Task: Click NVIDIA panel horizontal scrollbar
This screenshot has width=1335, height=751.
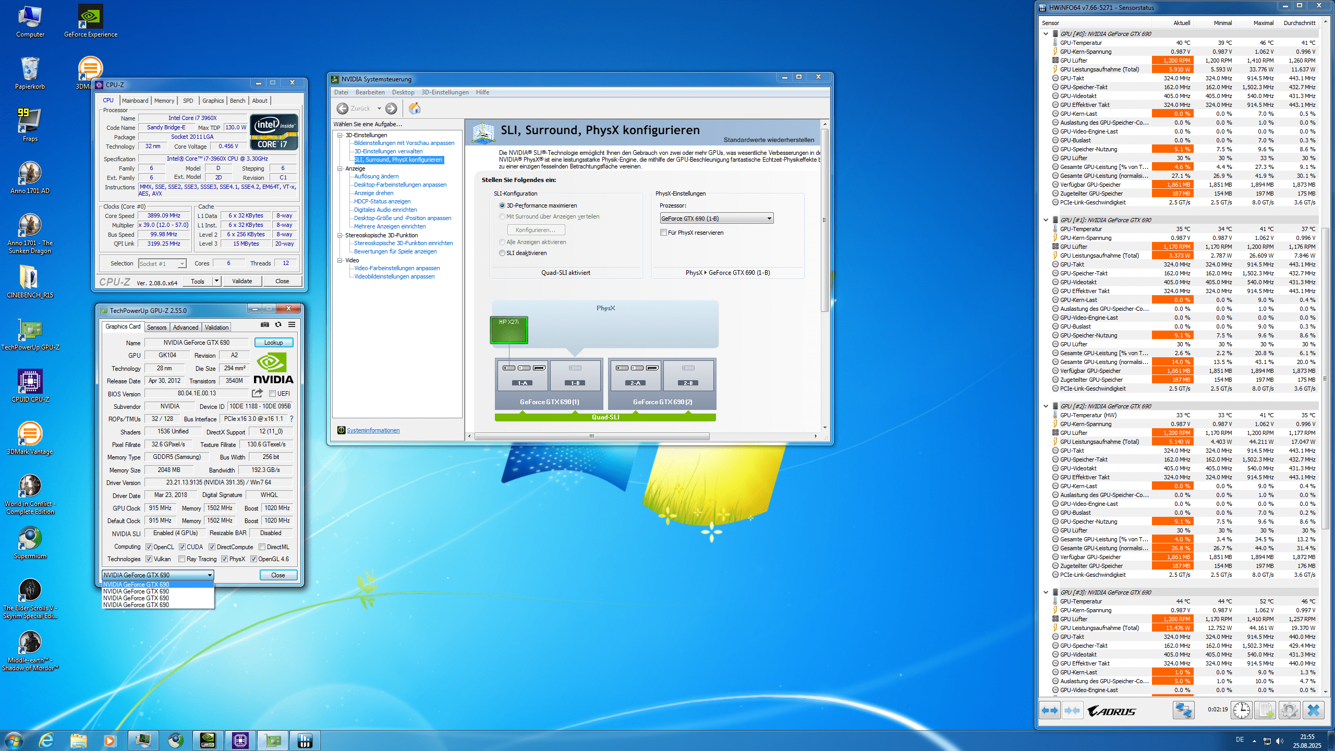Action: (591, 436)
